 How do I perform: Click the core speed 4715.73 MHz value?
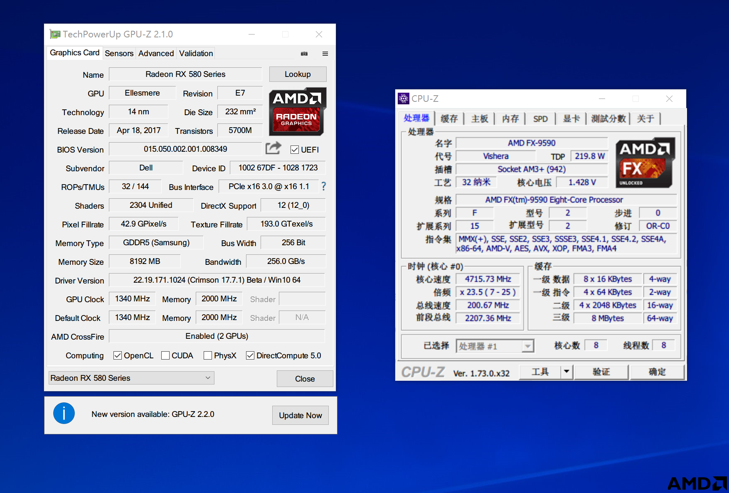(x=488, y=279)
